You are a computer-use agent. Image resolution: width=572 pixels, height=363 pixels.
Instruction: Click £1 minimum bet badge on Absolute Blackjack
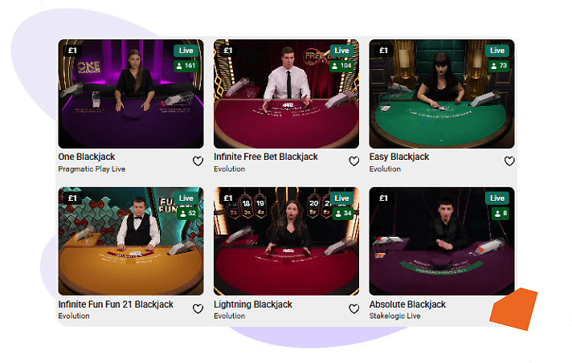[x=383, y=198]
